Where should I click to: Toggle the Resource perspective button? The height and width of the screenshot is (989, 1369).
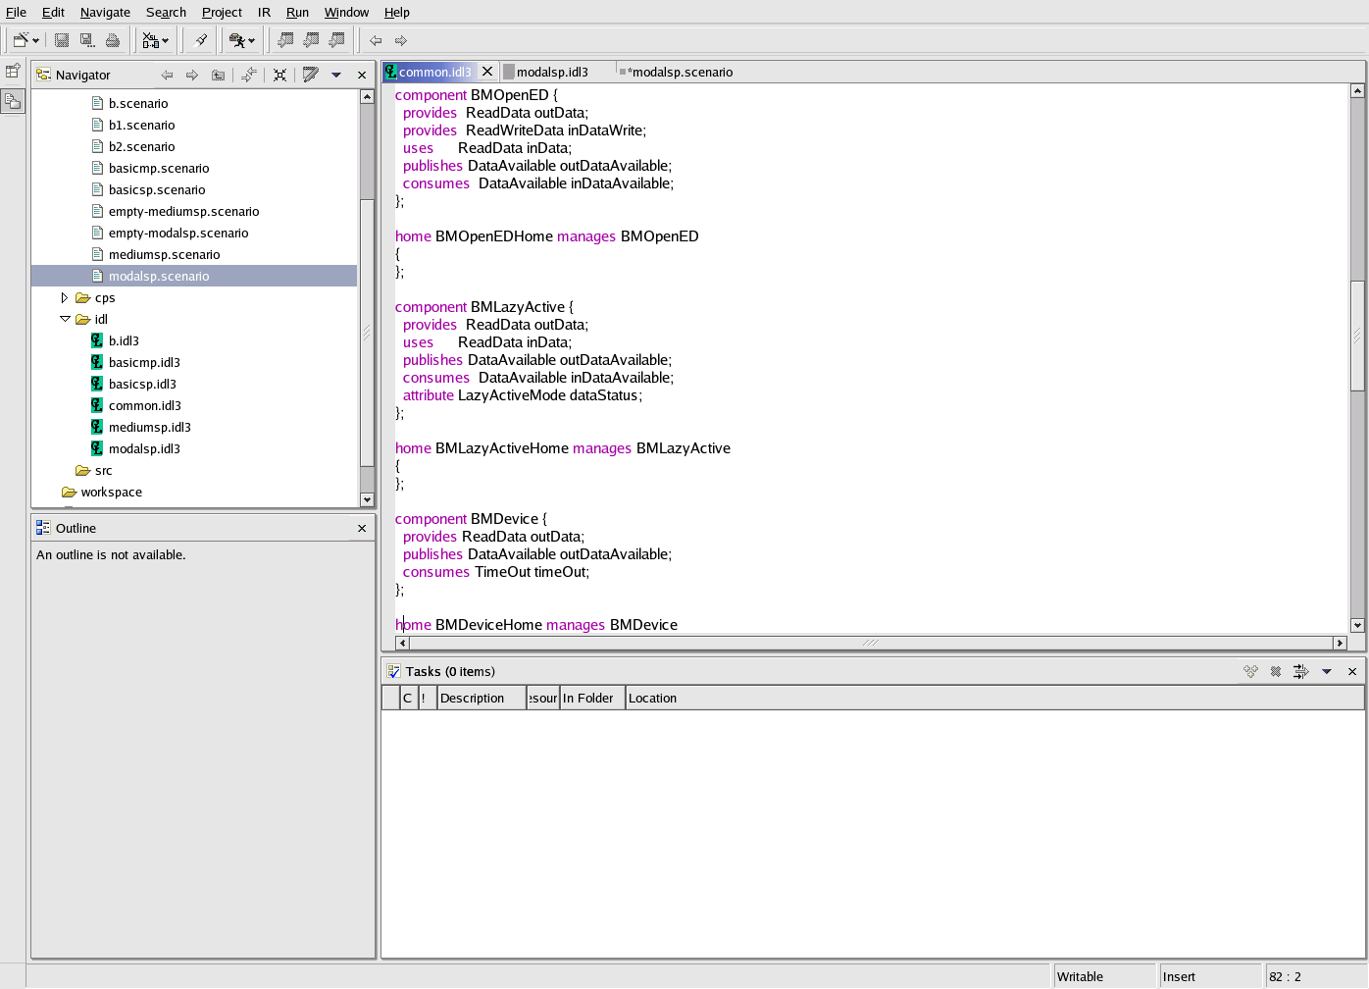pos(13,101)
